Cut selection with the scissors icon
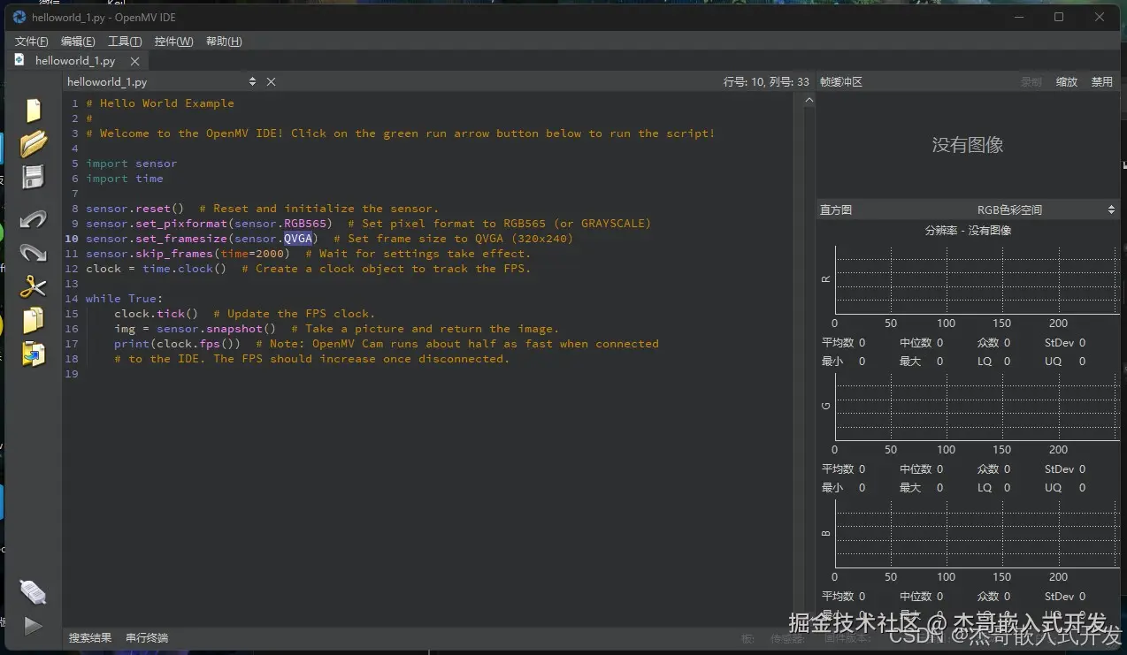 point(33,286)
